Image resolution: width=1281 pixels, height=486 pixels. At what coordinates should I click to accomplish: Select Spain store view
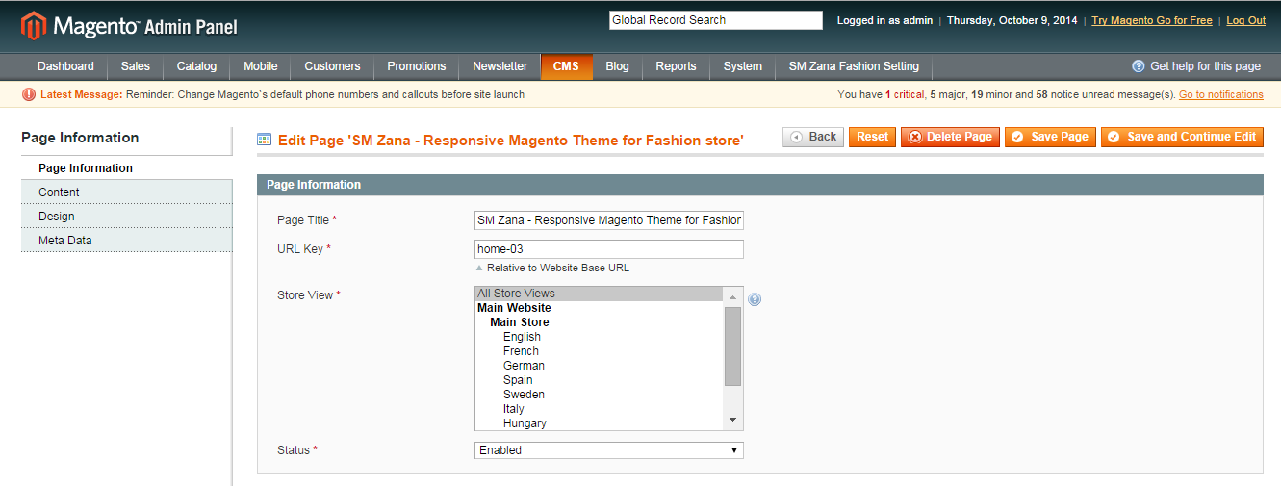pyautogui.click(x=600, y=380)
